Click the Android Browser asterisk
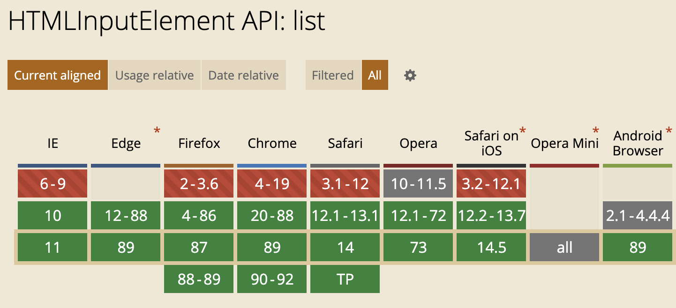This screenshot has height=308, width=676. click(x=668, y=131)
